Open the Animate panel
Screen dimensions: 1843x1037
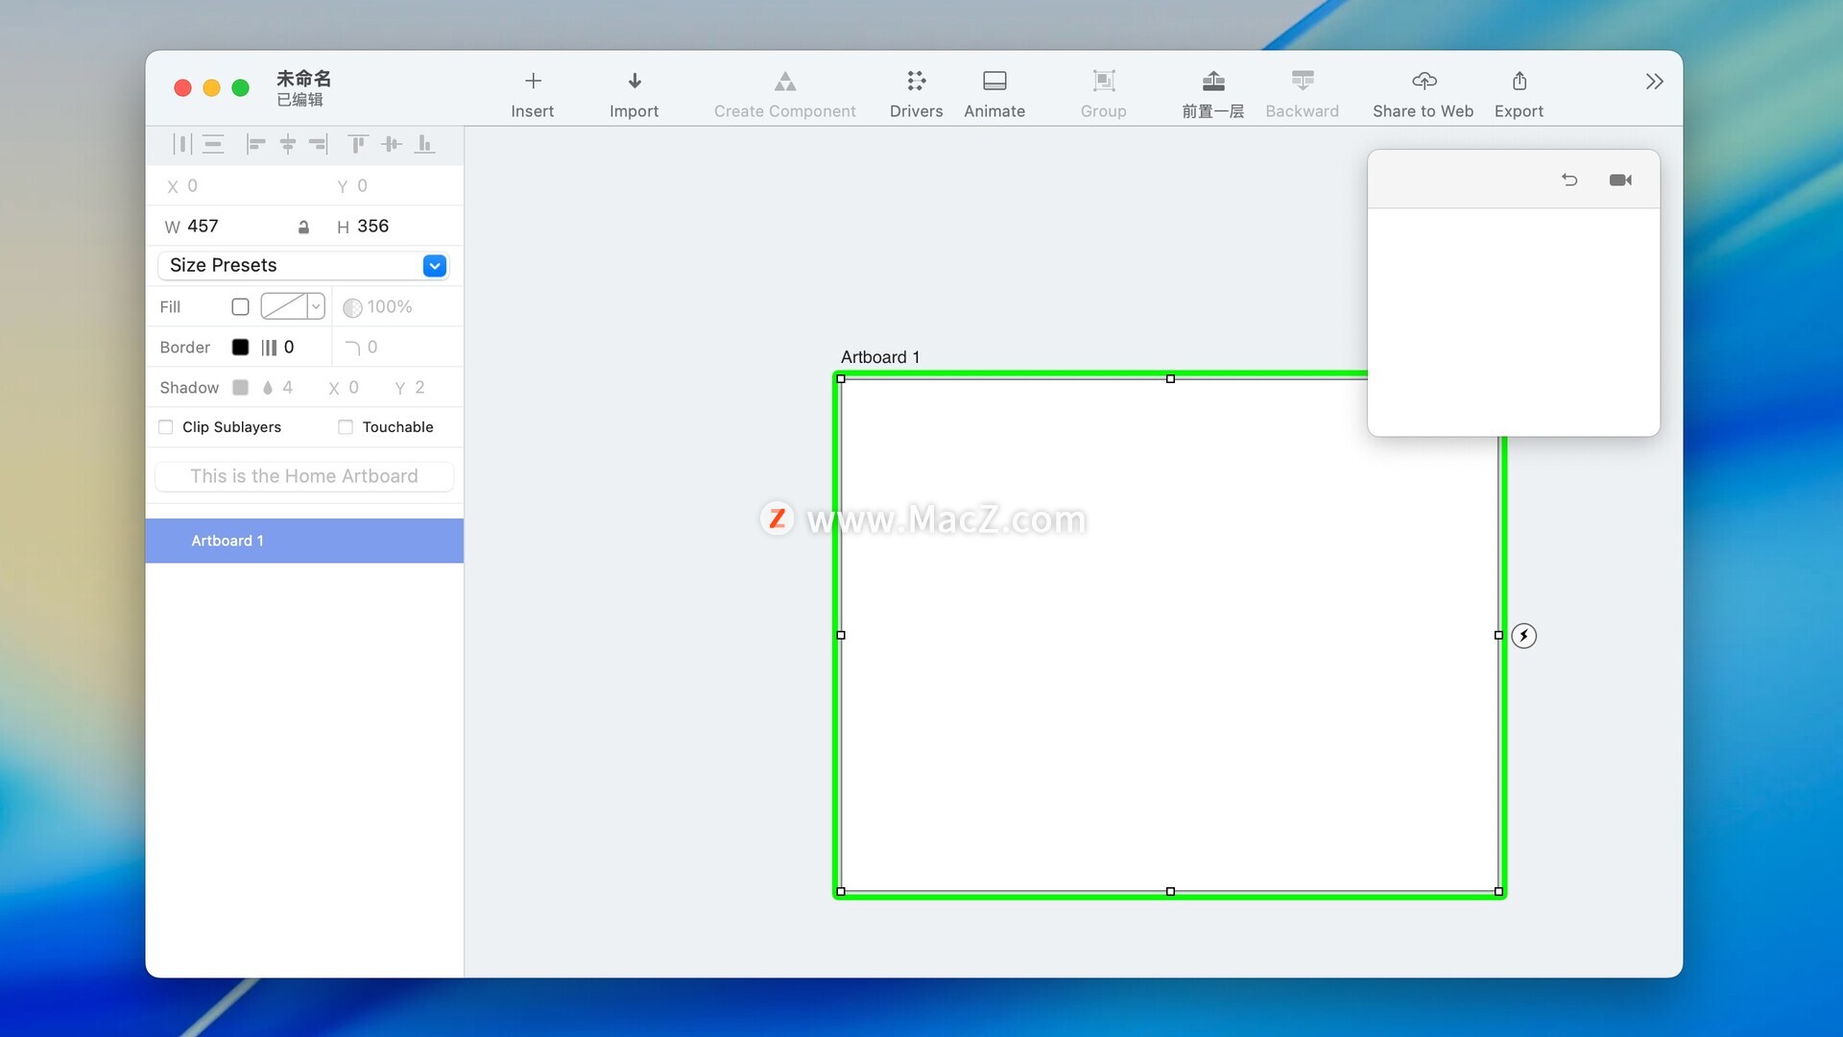994,93
